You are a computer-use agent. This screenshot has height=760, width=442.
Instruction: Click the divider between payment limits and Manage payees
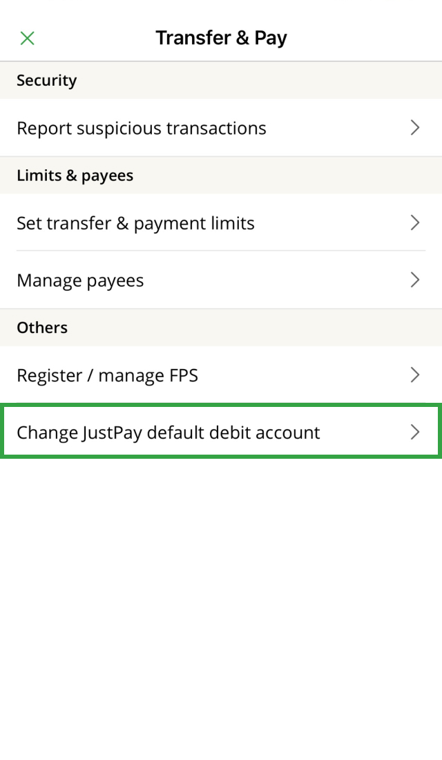tap(221, 251)
